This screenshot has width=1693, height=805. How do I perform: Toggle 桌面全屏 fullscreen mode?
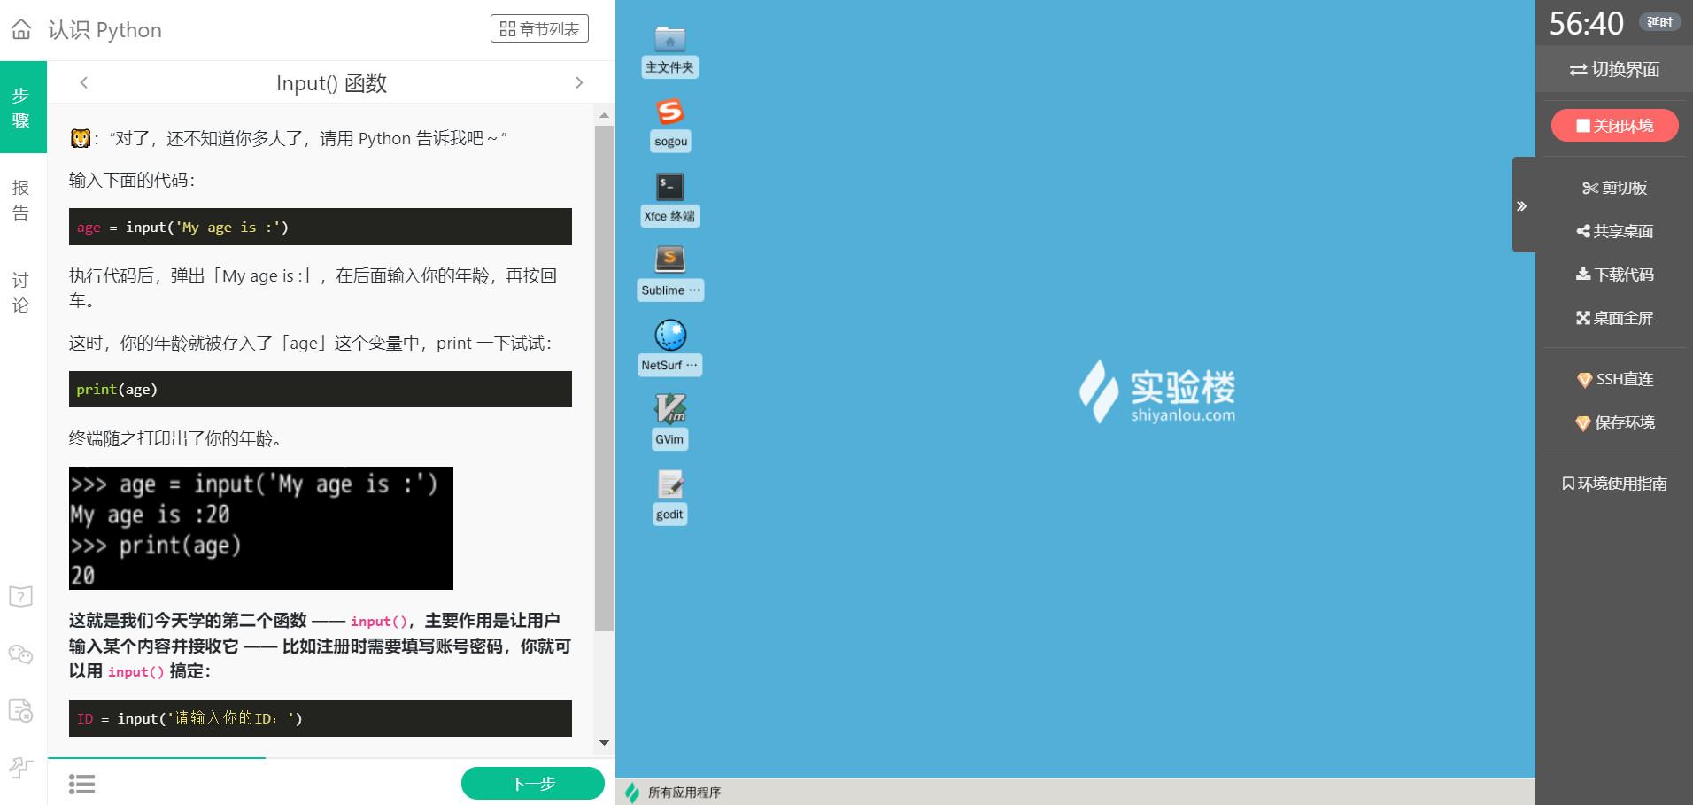click(1614, 318)
